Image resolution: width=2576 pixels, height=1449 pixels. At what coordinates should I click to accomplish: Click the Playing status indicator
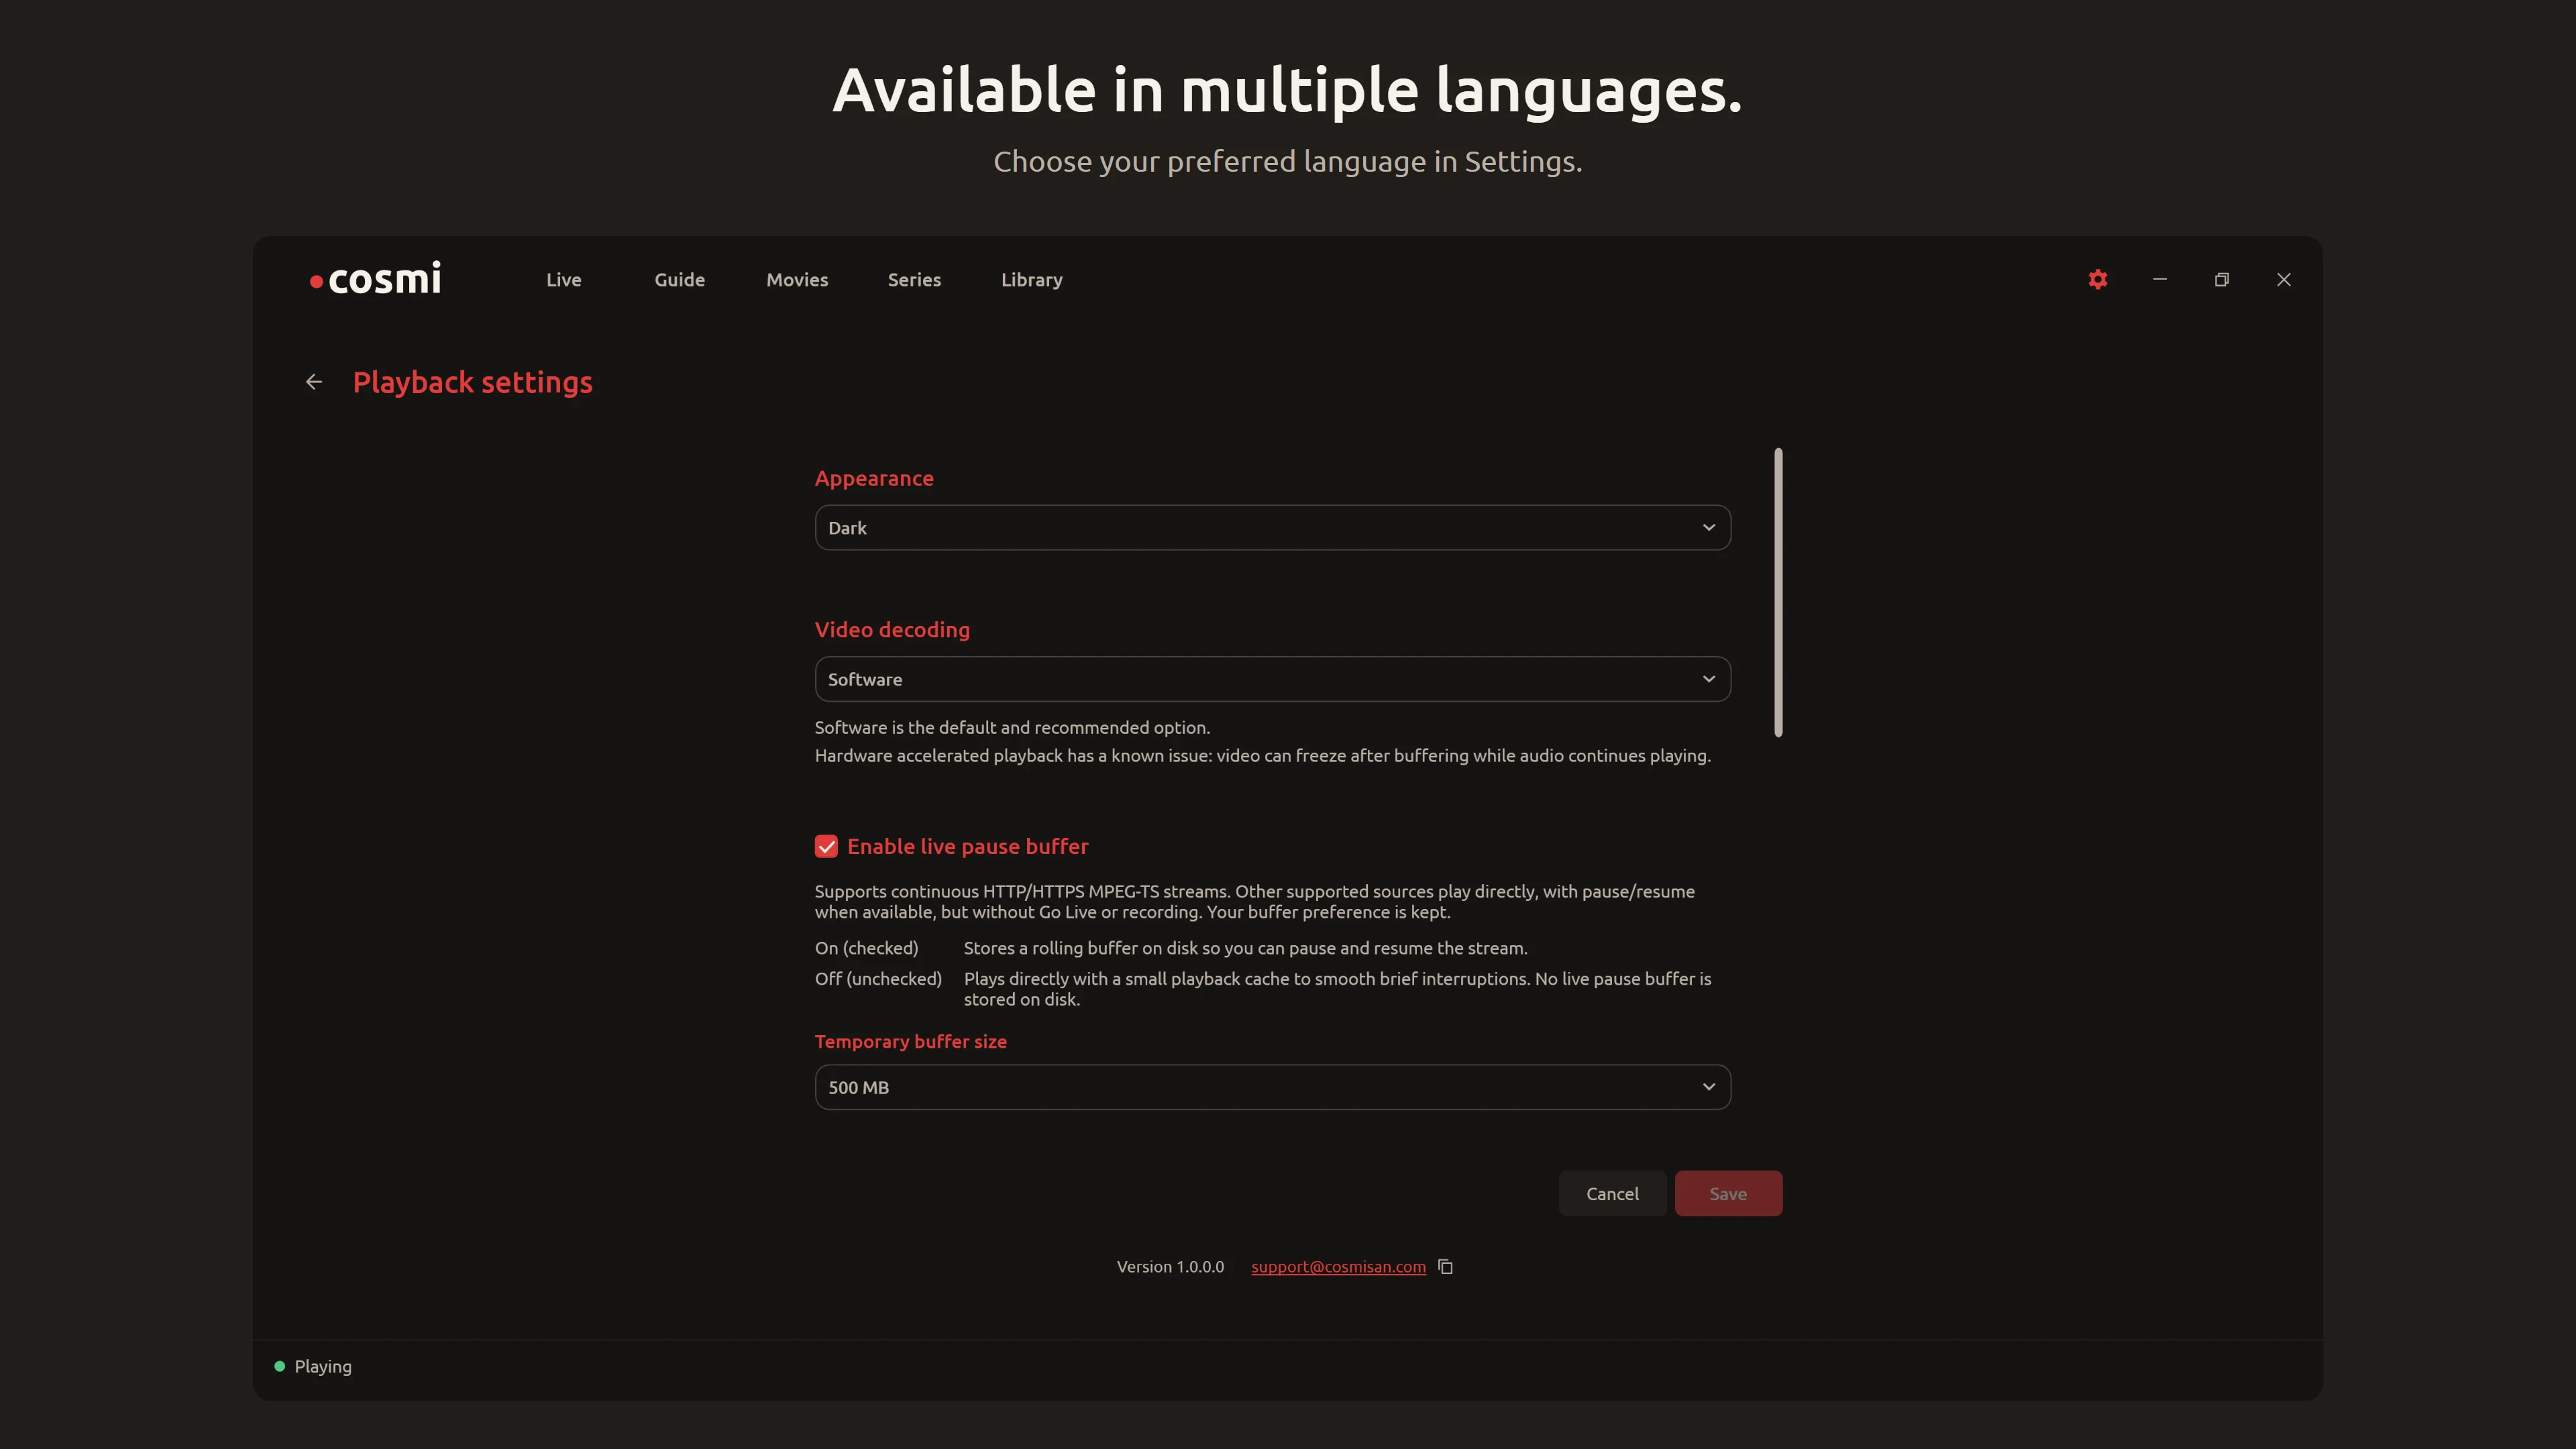click(x=313, y=1366)
